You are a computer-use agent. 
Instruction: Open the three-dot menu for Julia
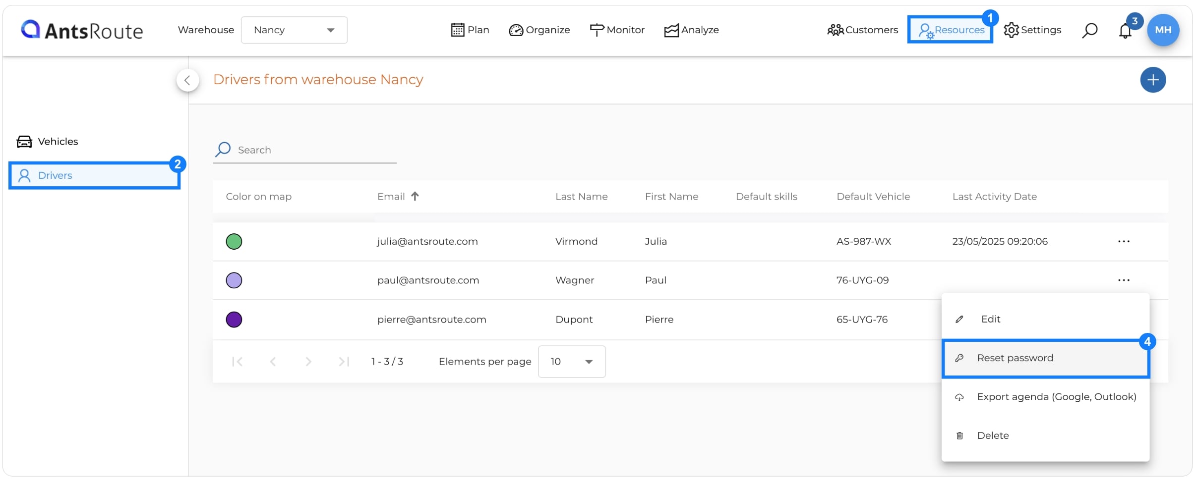pyautogui.click(x=1124, y=242)
